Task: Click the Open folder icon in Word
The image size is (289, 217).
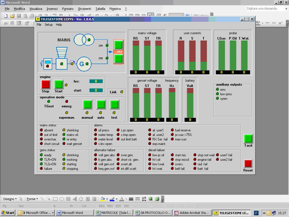Action: click(12, 16)
